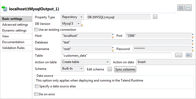Screen dimensions: 196x99
Task: Click the glasses icon to preview table
Action: tap(189, 55)
